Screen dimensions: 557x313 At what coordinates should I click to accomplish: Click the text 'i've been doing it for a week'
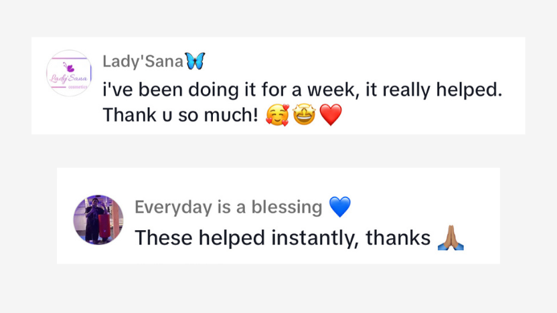[x=229, y=90]
